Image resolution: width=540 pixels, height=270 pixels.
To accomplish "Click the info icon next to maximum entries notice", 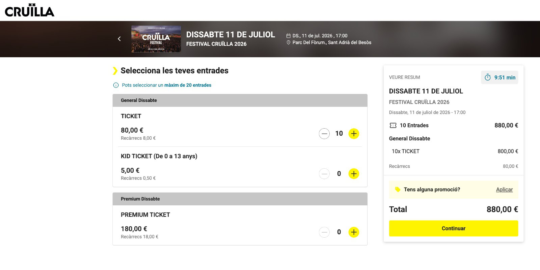I will [x=116, y=85].
